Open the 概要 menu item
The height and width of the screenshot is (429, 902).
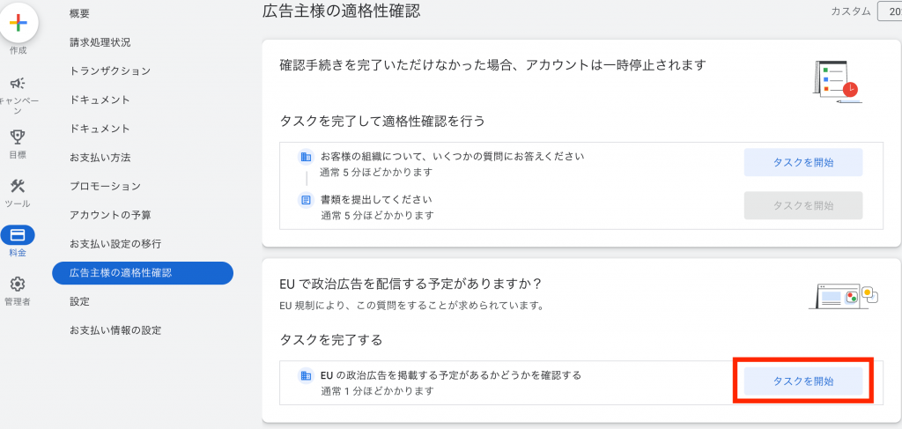click(x=79, y=13)
